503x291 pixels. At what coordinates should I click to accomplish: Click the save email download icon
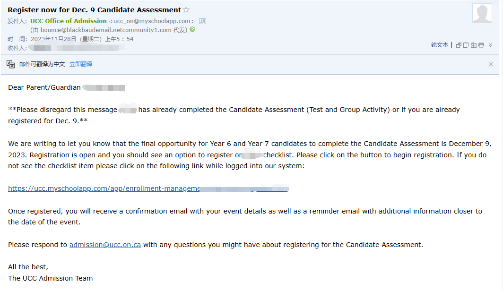point(474,45)
